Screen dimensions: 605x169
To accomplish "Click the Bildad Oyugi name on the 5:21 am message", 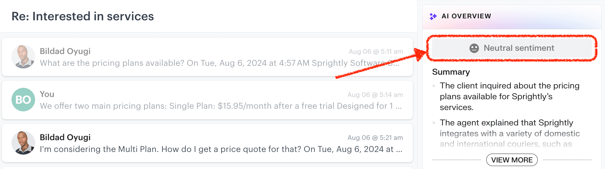I will point(65,137).
